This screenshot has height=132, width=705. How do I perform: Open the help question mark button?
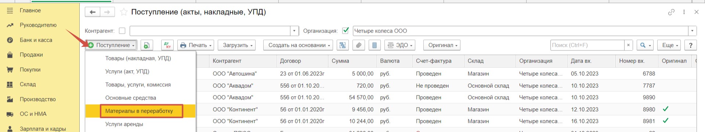pos(691,45)
